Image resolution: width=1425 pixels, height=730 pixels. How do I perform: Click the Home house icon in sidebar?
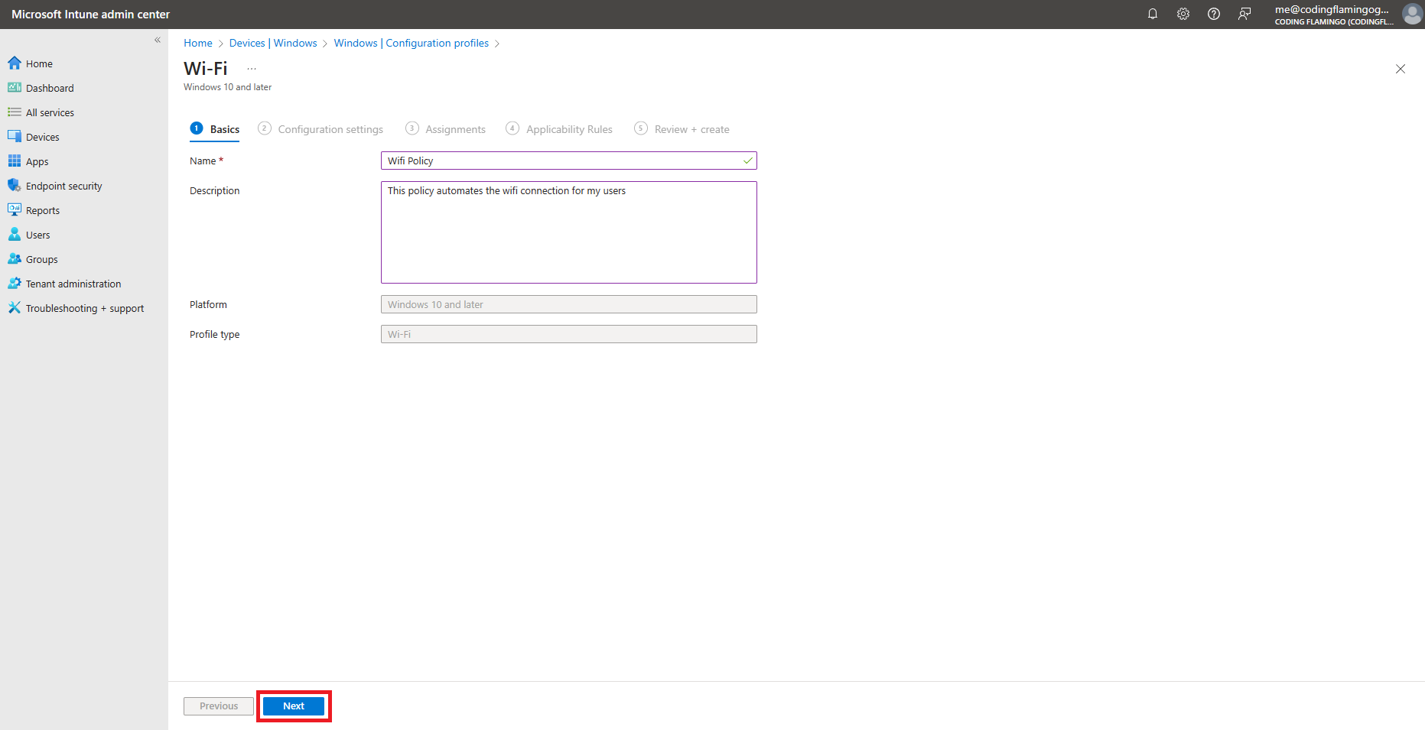pos(15,63)
